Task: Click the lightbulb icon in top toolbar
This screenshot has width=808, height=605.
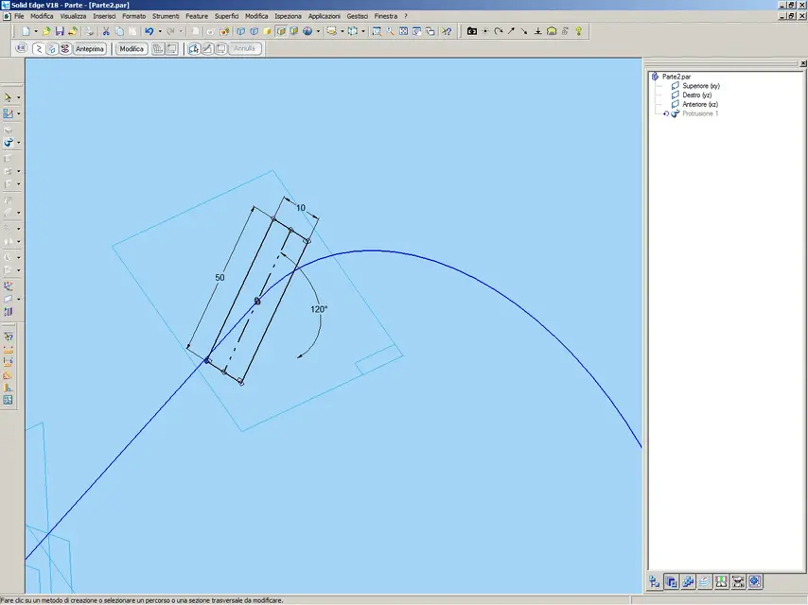Action: click(579, 31)
